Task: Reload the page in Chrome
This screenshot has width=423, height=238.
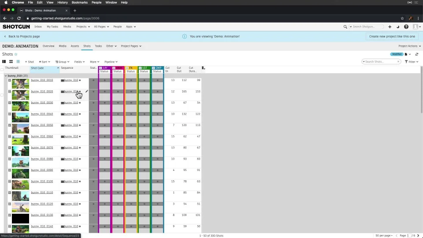Action: [x=19, y=19]
